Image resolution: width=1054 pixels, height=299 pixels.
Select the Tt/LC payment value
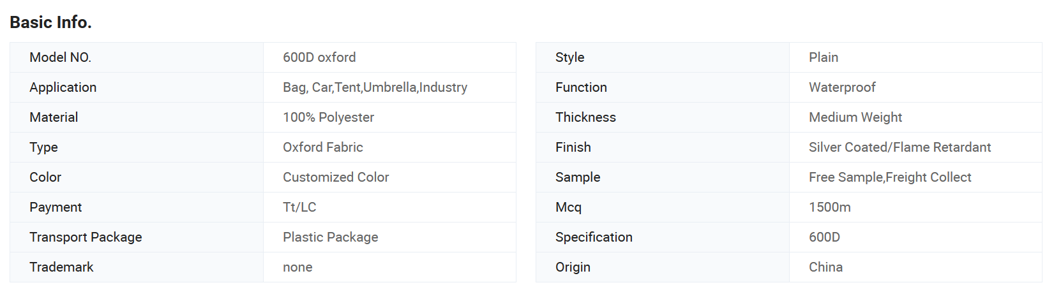point(299,207)
